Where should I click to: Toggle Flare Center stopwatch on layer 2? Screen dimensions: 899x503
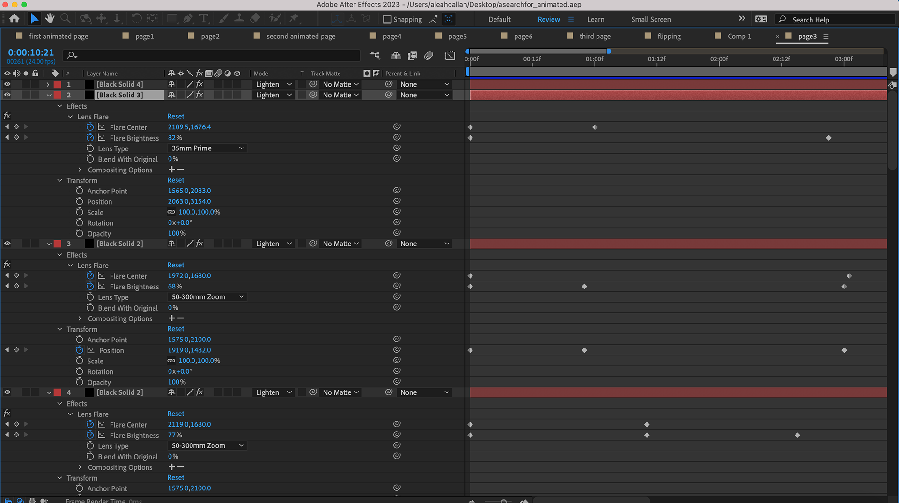(x=90, y=127)
